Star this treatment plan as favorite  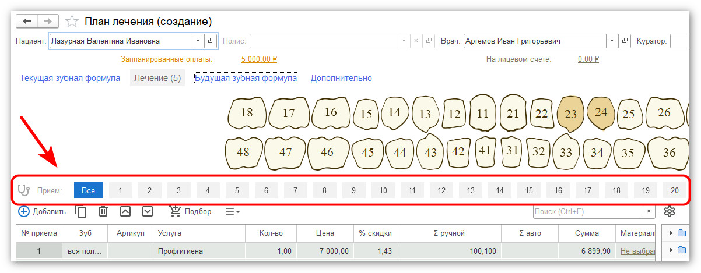click(x=72, y=22)
